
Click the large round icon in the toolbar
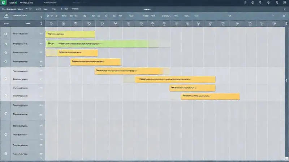click(7, 15)
